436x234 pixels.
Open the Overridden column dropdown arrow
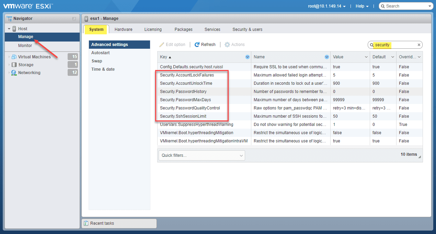click(x=419, y=57)
